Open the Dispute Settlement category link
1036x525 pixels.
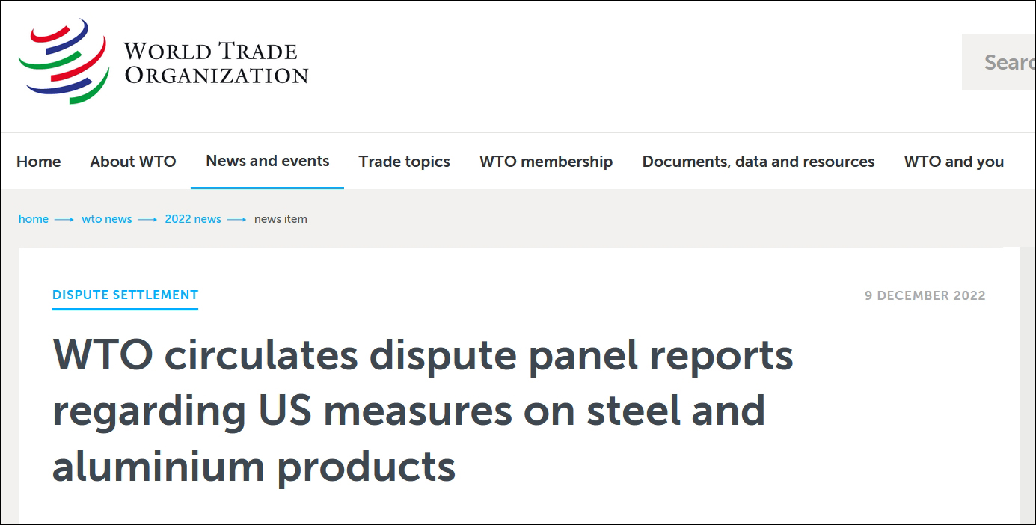point(125,295)
